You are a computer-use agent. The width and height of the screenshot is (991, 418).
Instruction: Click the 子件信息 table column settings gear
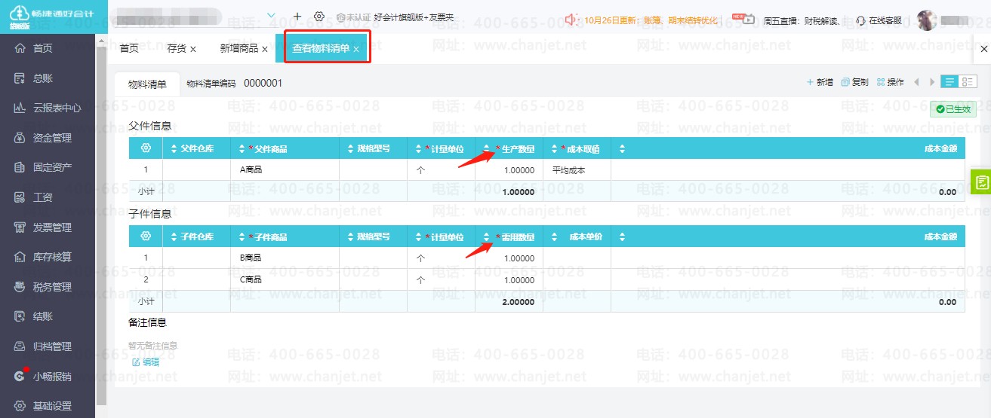click(x=146, y=237)
